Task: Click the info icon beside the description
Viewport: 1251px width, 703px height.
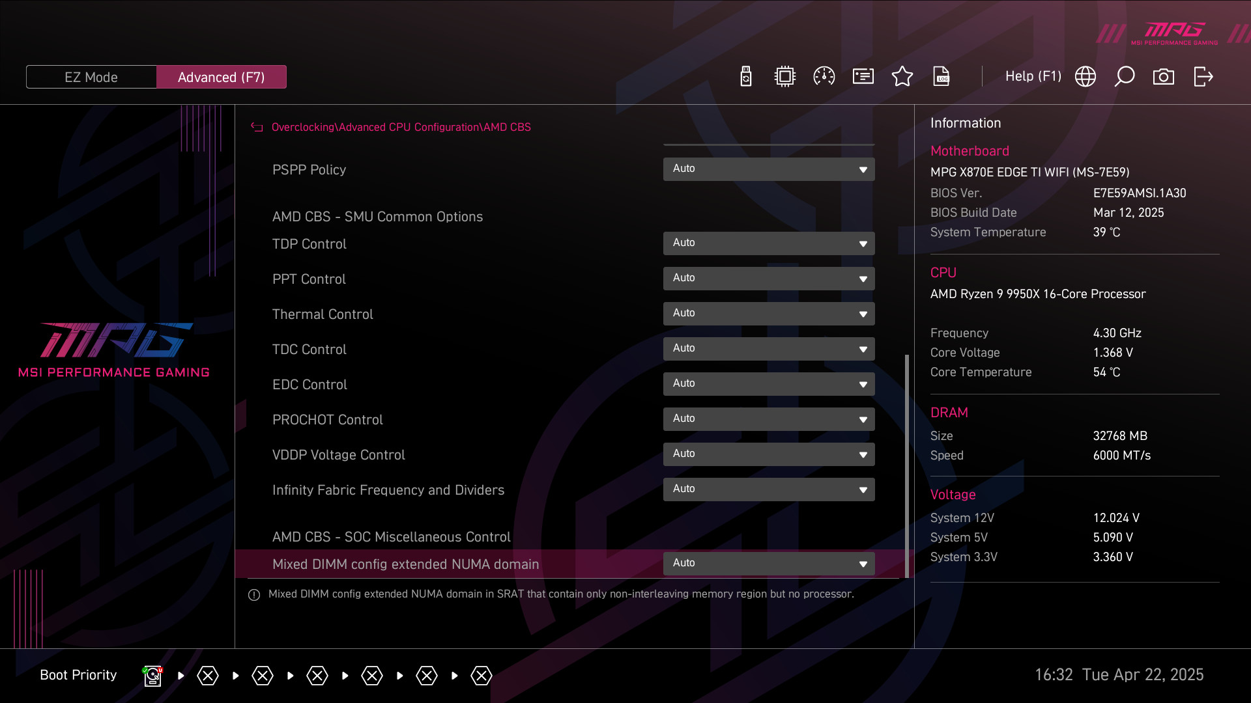Action: (x=254, y=595)
